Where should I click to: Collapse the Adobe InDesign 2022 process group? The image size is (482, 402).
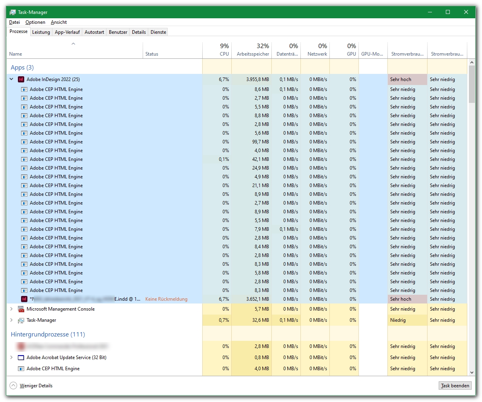11,79
